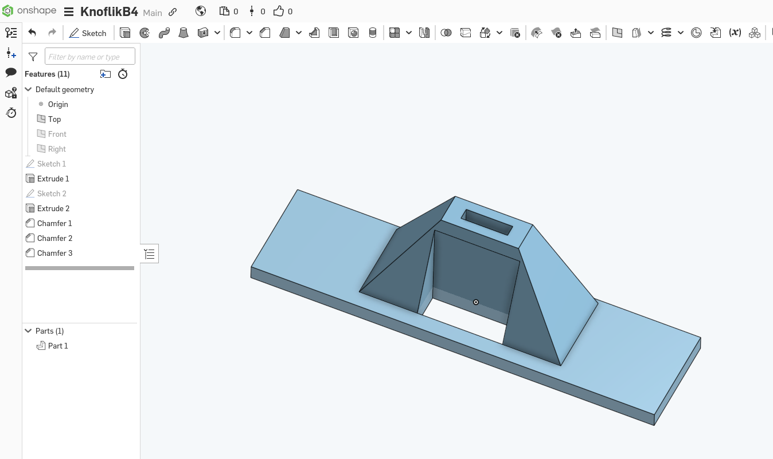Open the dropdown arrow beside Fillet tool
The image size is (773, 459).
pyautogui.click(x=249, y=33)
